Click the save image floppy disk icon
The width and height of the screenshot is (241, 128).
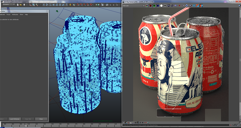pos(169,6)
